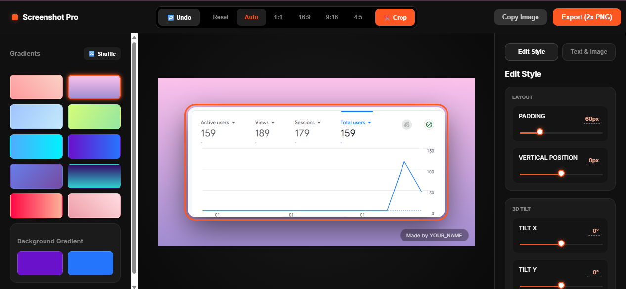Click the bear avatar icon in preview
The width and height of the screenshot is (626, 289).
tap(407, 124)
